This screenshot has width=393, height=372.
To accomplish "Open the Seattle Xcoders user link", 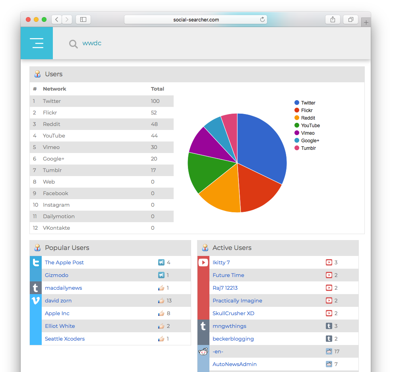I will 65,339.
